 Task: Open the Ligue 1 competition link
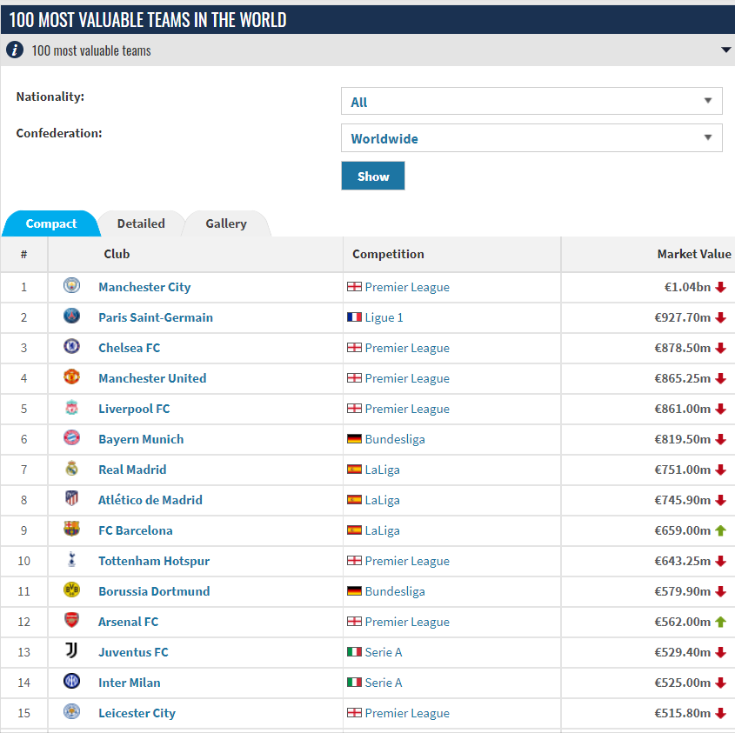(x=384, y=317)
